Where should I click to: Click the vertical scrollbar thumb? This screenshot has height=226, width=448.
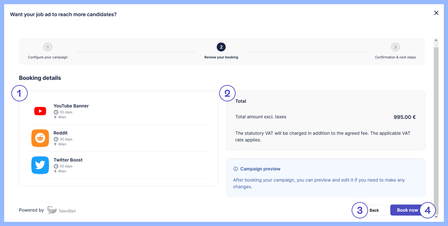tap(436, 125)
